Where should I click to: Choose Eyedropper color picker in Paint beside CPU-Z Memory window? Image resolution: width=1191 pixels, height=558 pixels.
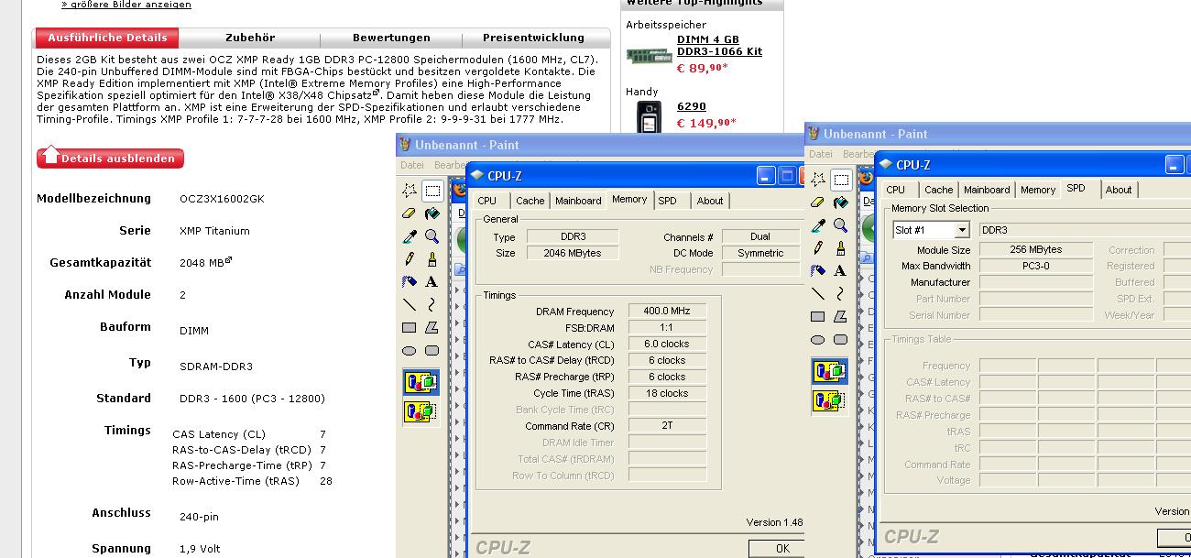409,236
